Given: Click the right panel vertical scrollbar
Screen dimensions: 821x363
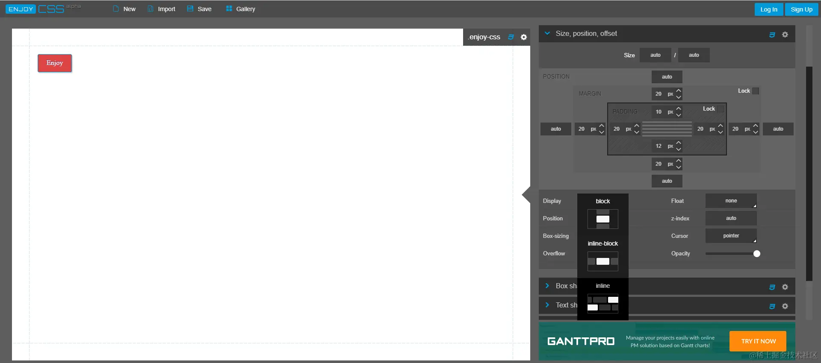Looking at the screenshot, I should [x=809, y=173].
